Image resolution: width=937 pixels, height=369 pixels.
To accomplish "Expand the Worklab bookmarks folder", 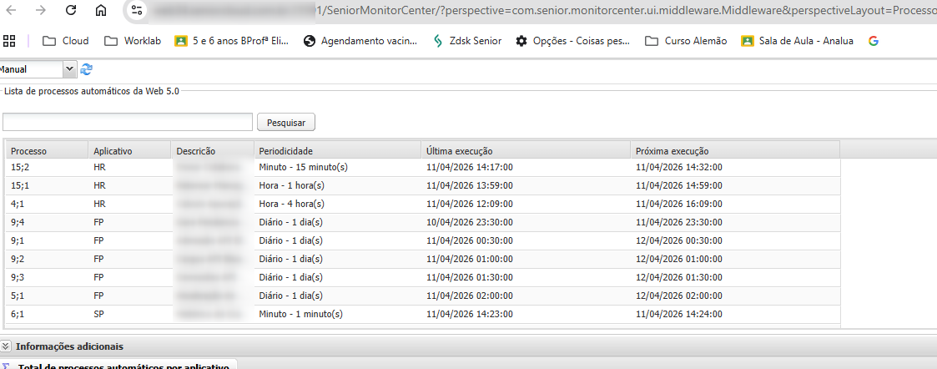I will pos(133,41).
